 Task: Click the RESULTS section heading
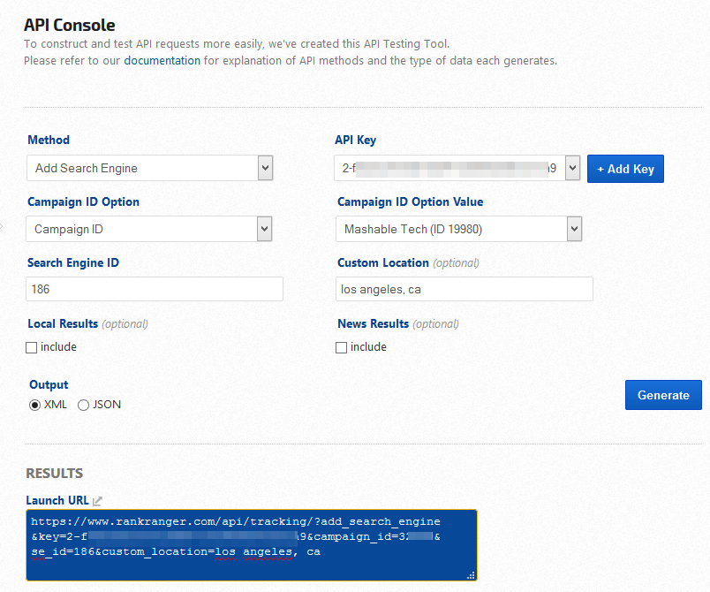pos(54,473)
